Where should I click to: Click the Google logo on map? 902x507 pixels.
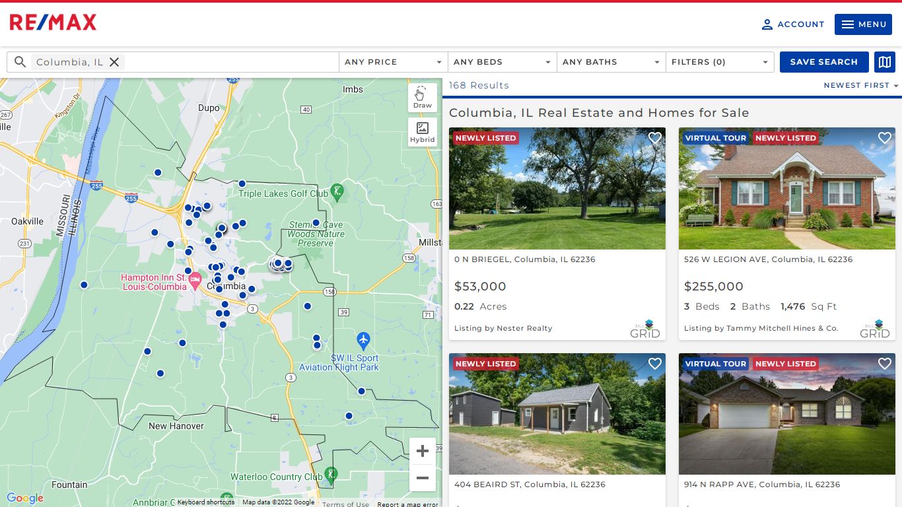(25, 498)
